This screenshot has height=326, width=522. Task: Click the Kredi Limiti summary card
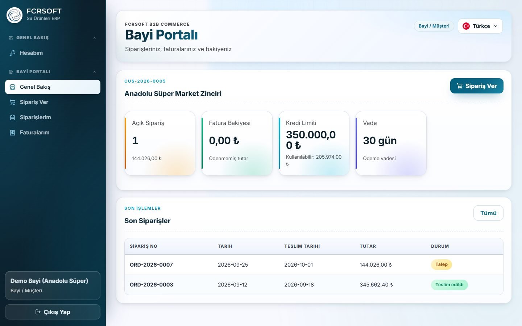coord(314,143)
